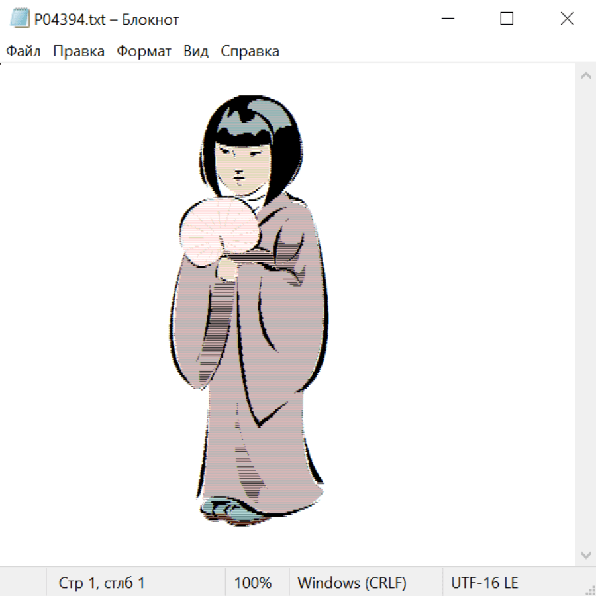
Task: Click the UTF-16 LE encoding indicator
Action: (x=485, y=583)
